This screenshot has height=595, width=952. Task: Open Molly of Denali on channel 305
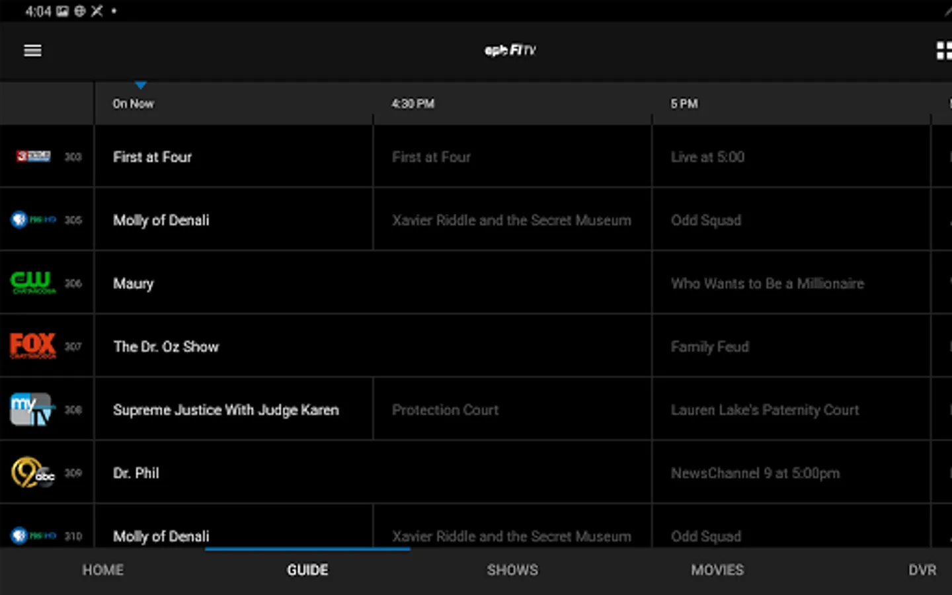(x=233, y=219)
